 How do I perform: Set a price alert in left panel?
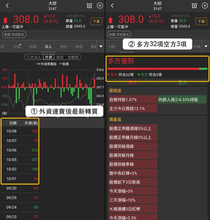pos(89,6)
